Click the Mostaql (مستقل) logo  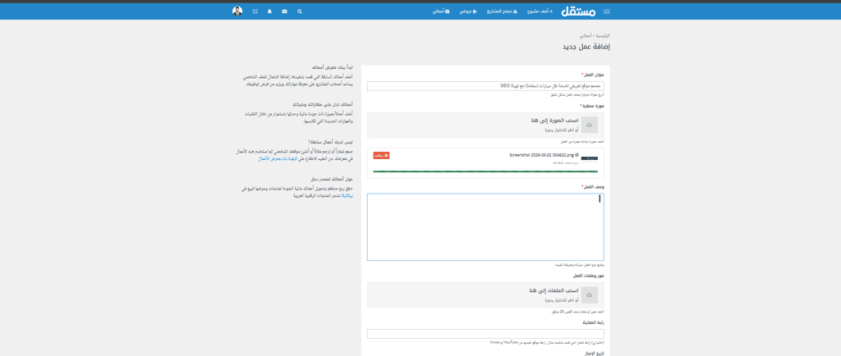[578, 11]
